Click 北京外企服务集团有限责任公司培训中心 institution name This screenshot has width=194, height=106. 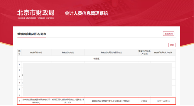click(36, 101)
